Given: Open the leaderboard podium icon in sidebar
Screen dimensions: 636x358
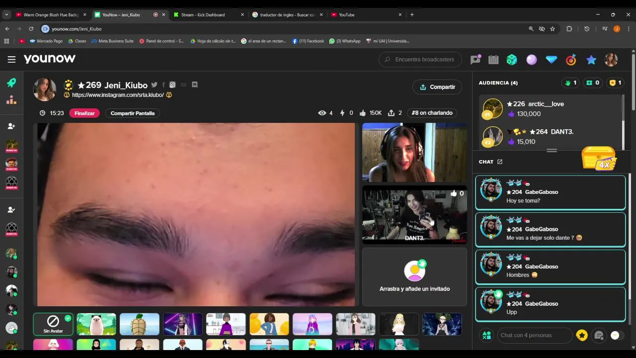Looking at the screenshot, I should pyautogui.click(x=11, y=100).
